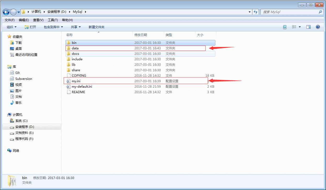Click the 搜索 MySql search field

(292, 12)
